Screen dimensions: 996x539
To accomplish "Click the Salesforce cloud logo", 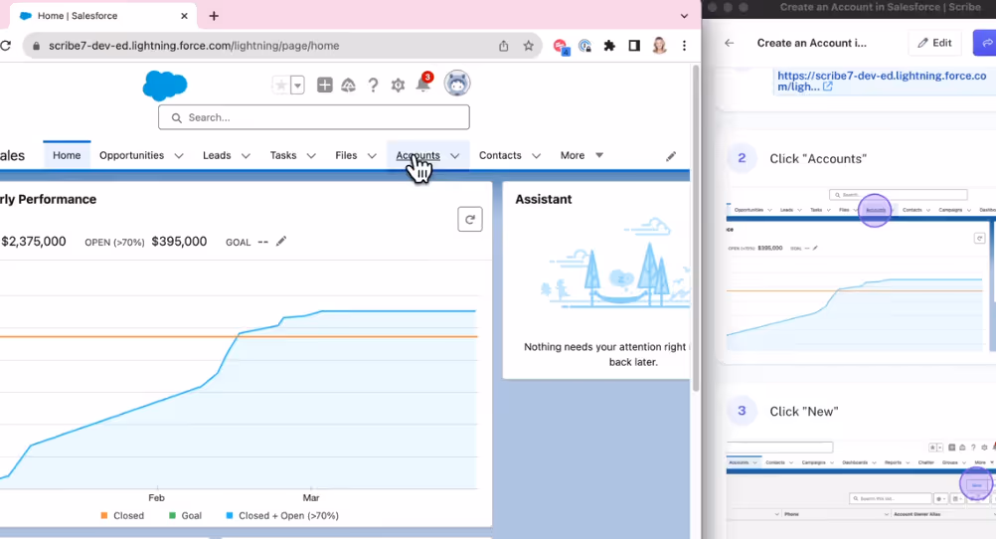I will pos(165,86).
